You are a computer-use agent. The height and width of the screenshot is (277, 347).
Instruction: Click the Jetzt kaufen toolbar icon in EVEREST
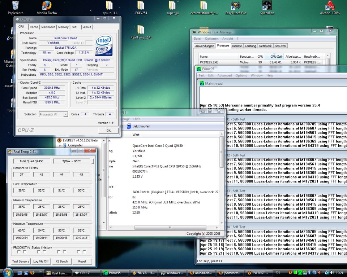click(x=129, y=126)
